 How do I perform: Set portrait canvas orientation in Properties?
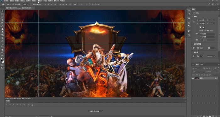tap(201, 27)
